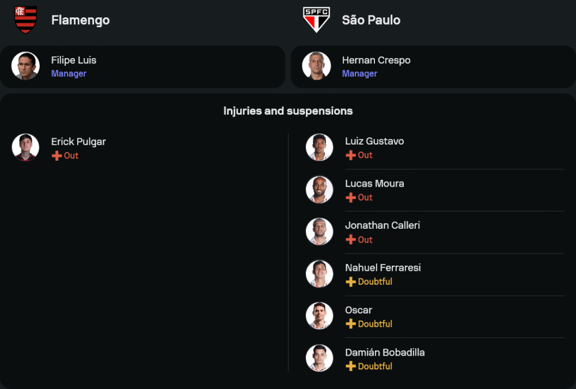The image size is (576, 389).
Task: Click Erick Pulgar's red injury cross icon
Action: point(56,156)
